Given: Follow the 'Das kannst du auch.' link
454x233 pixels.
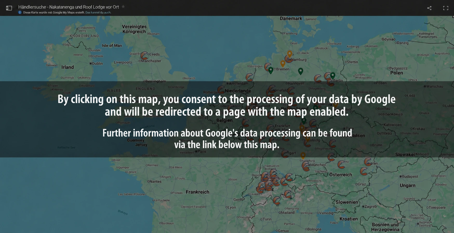Looking at the screenshot, I should [x=98, y=12].
